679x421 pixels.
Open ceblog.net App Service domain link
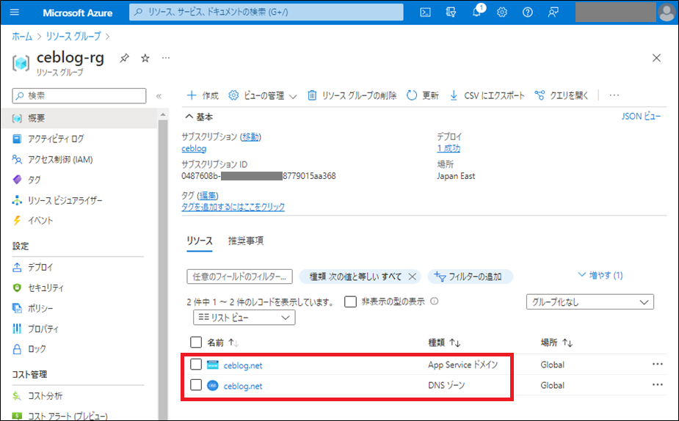click(x=243, y=365)
